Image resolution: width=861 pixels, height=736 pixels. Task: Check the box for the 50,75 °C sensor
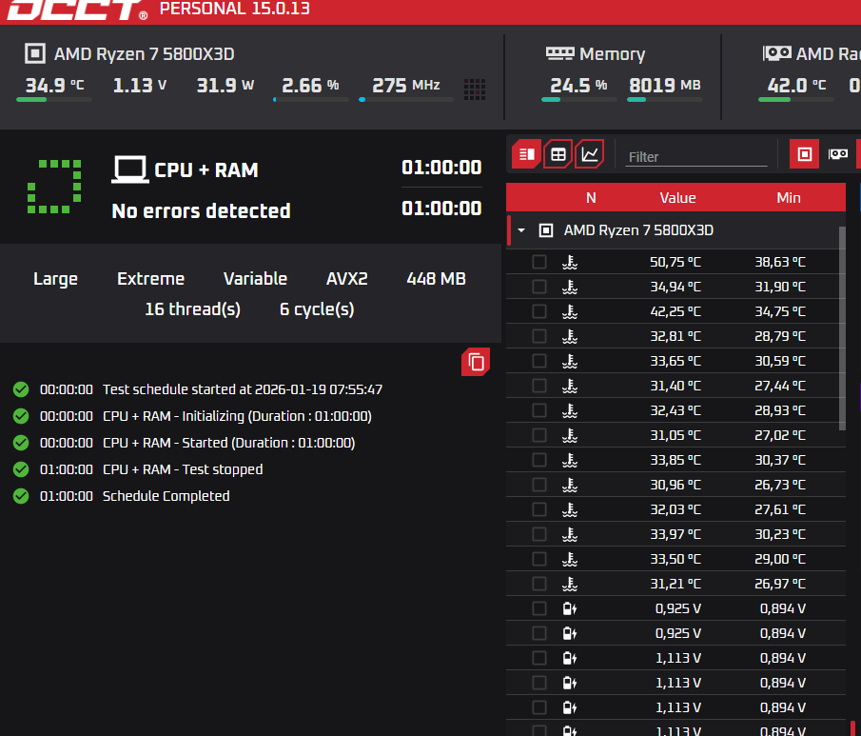coord(539,262)
